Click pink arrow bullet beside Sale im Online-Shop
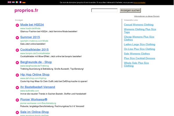The image size is (174, 116). click(17, 113)
